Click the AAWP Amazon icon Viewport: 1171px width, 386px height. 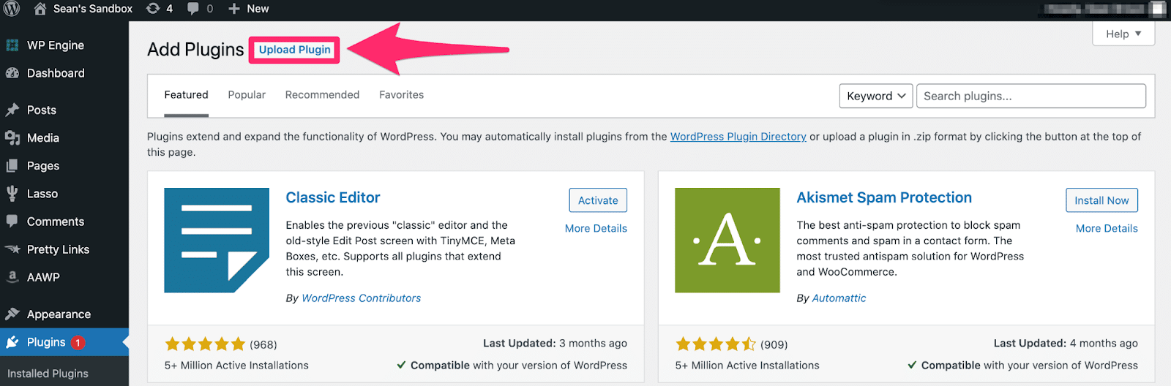tap(12, 277)
